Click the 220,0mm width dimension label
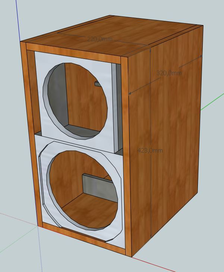 [99, 39]
